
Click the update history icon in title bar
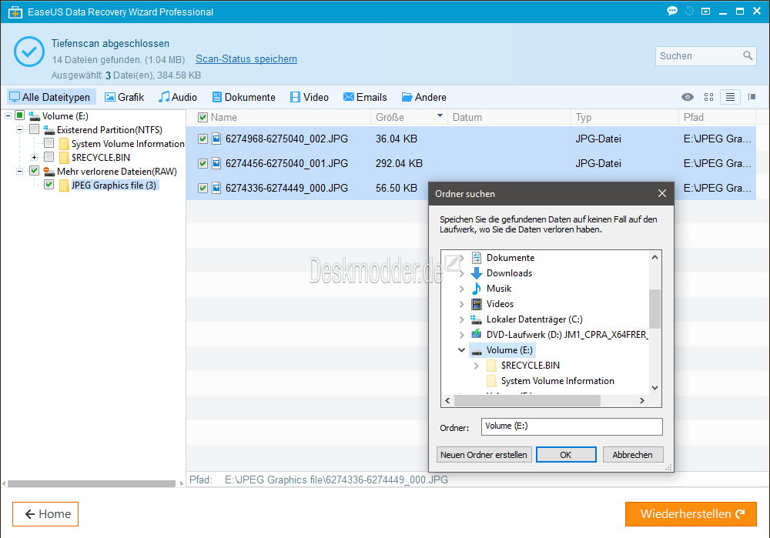click(689, 11)
